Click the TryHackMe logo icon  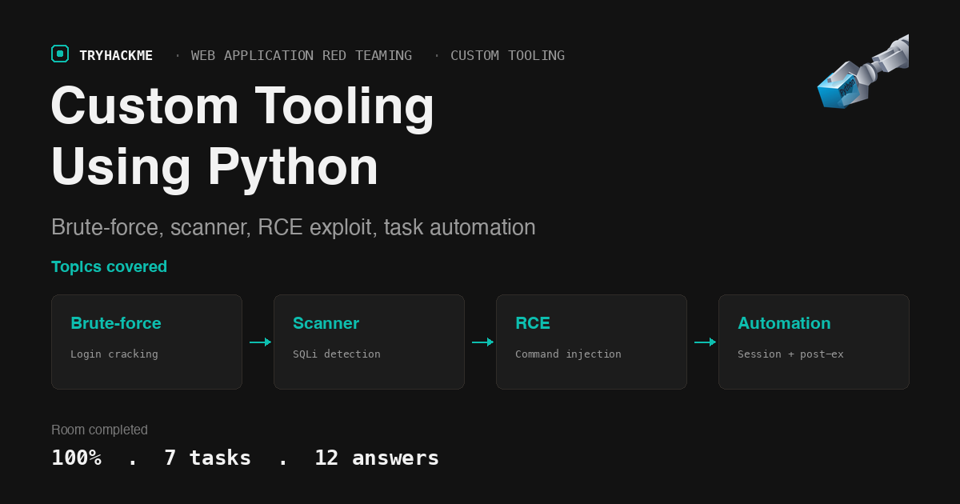tap(60, 54)
